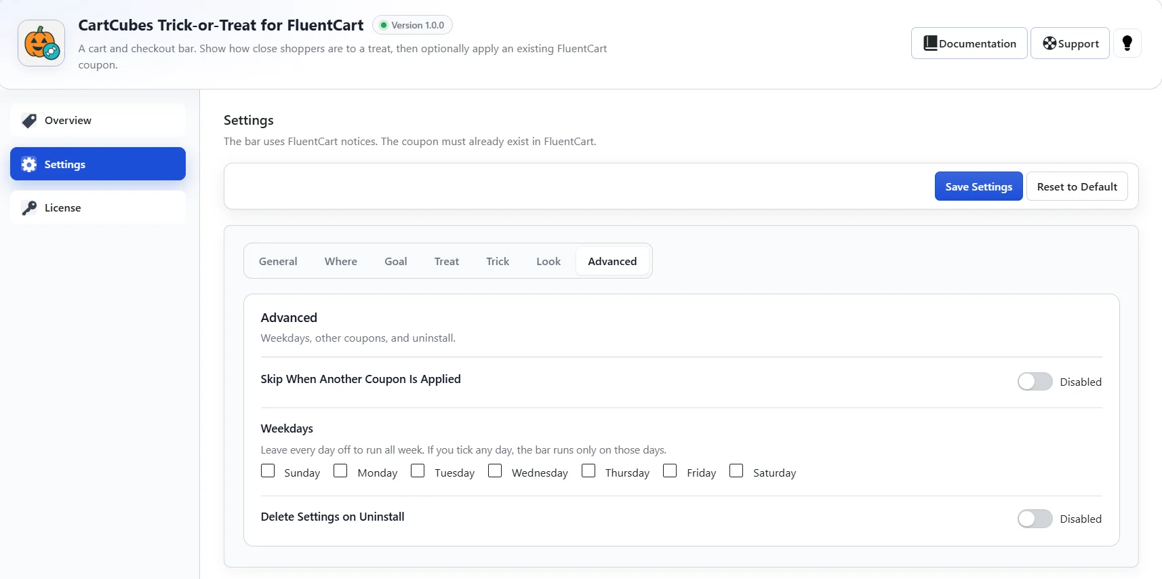Click the lightbulb icon in header
Image resolution: width=1162 pixels, height=579 pixels.
point(1127,43)
